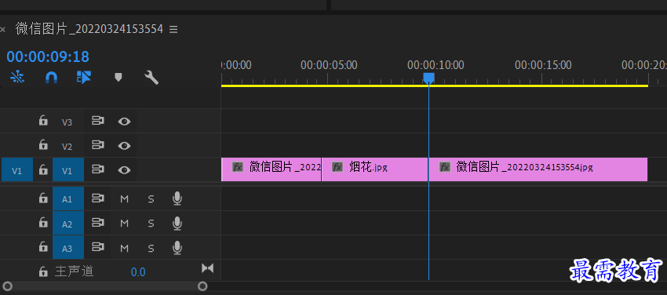
Task: Select the 微信图片_20220324153554.jpg clip
Action: [x=538, y=169]
